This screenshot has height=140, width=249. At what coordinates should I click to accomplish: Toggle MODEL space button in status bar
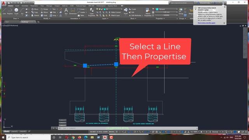112,132
